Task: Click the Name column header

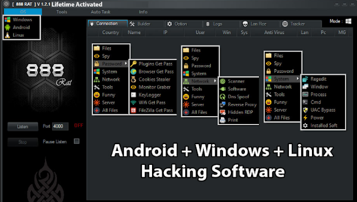Action: [134, 33]
